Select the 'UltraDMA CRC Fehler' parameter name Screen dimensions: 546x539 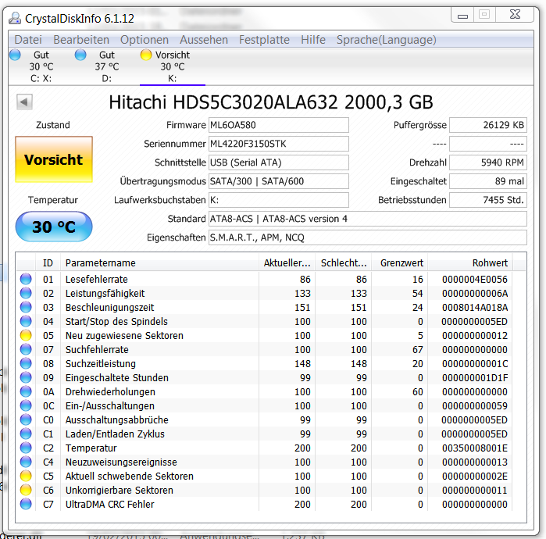coord(109,504)
